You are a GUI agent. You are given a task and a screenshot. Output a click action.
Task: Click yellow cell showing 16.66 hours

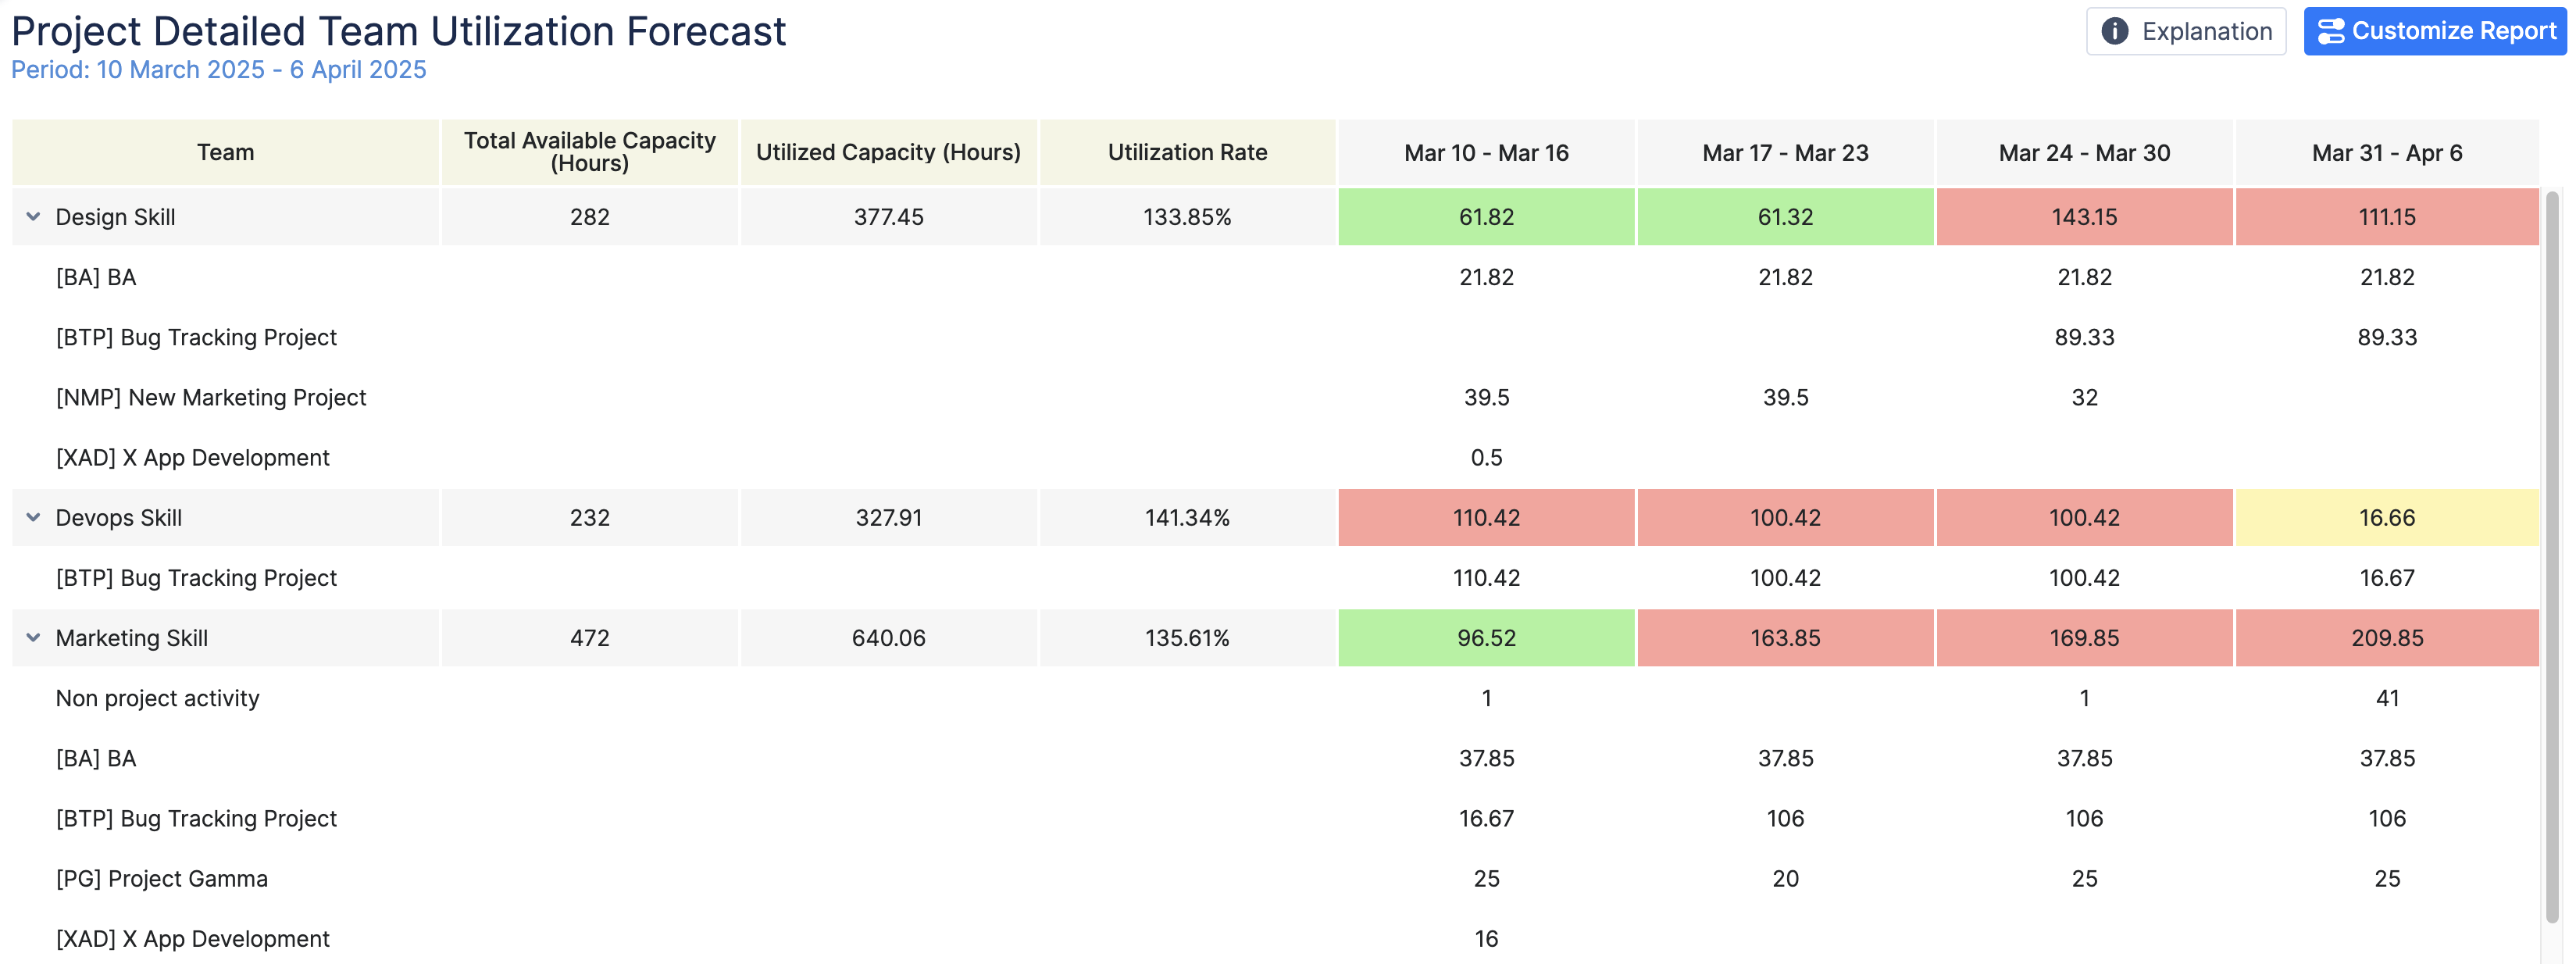[x=2386, y=517]
